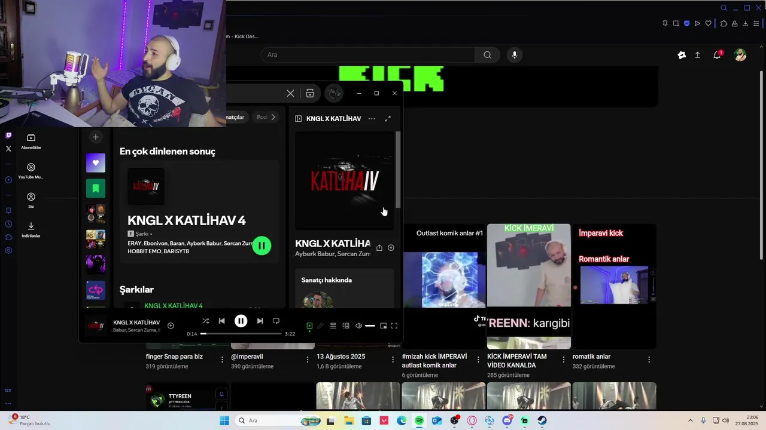This screenshot has width=766, height=430.
Task: Toggle shuffle in Spotify player
Action: 205,321
